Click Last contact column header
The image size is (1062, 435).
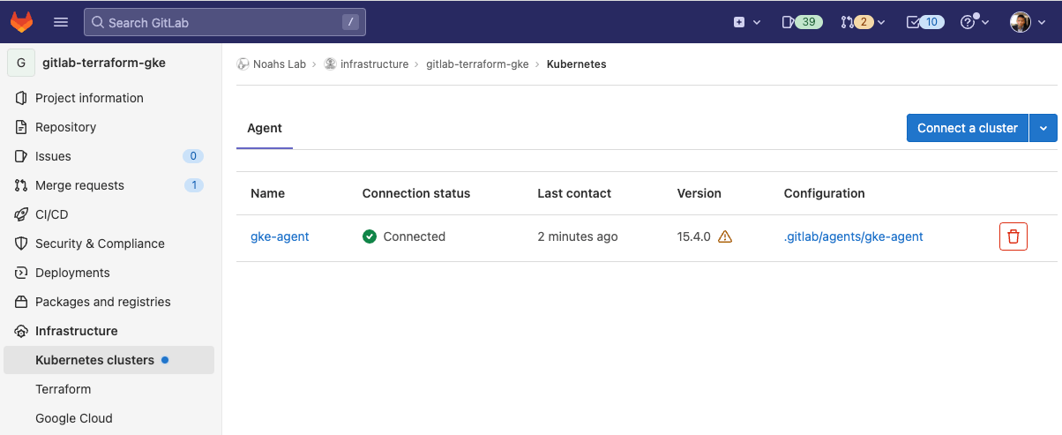[574, 193]
